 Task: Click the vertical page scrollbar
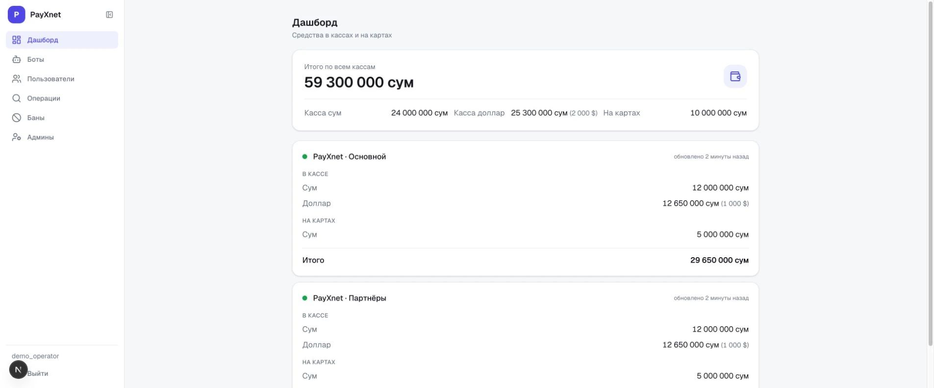pos(930,174)
